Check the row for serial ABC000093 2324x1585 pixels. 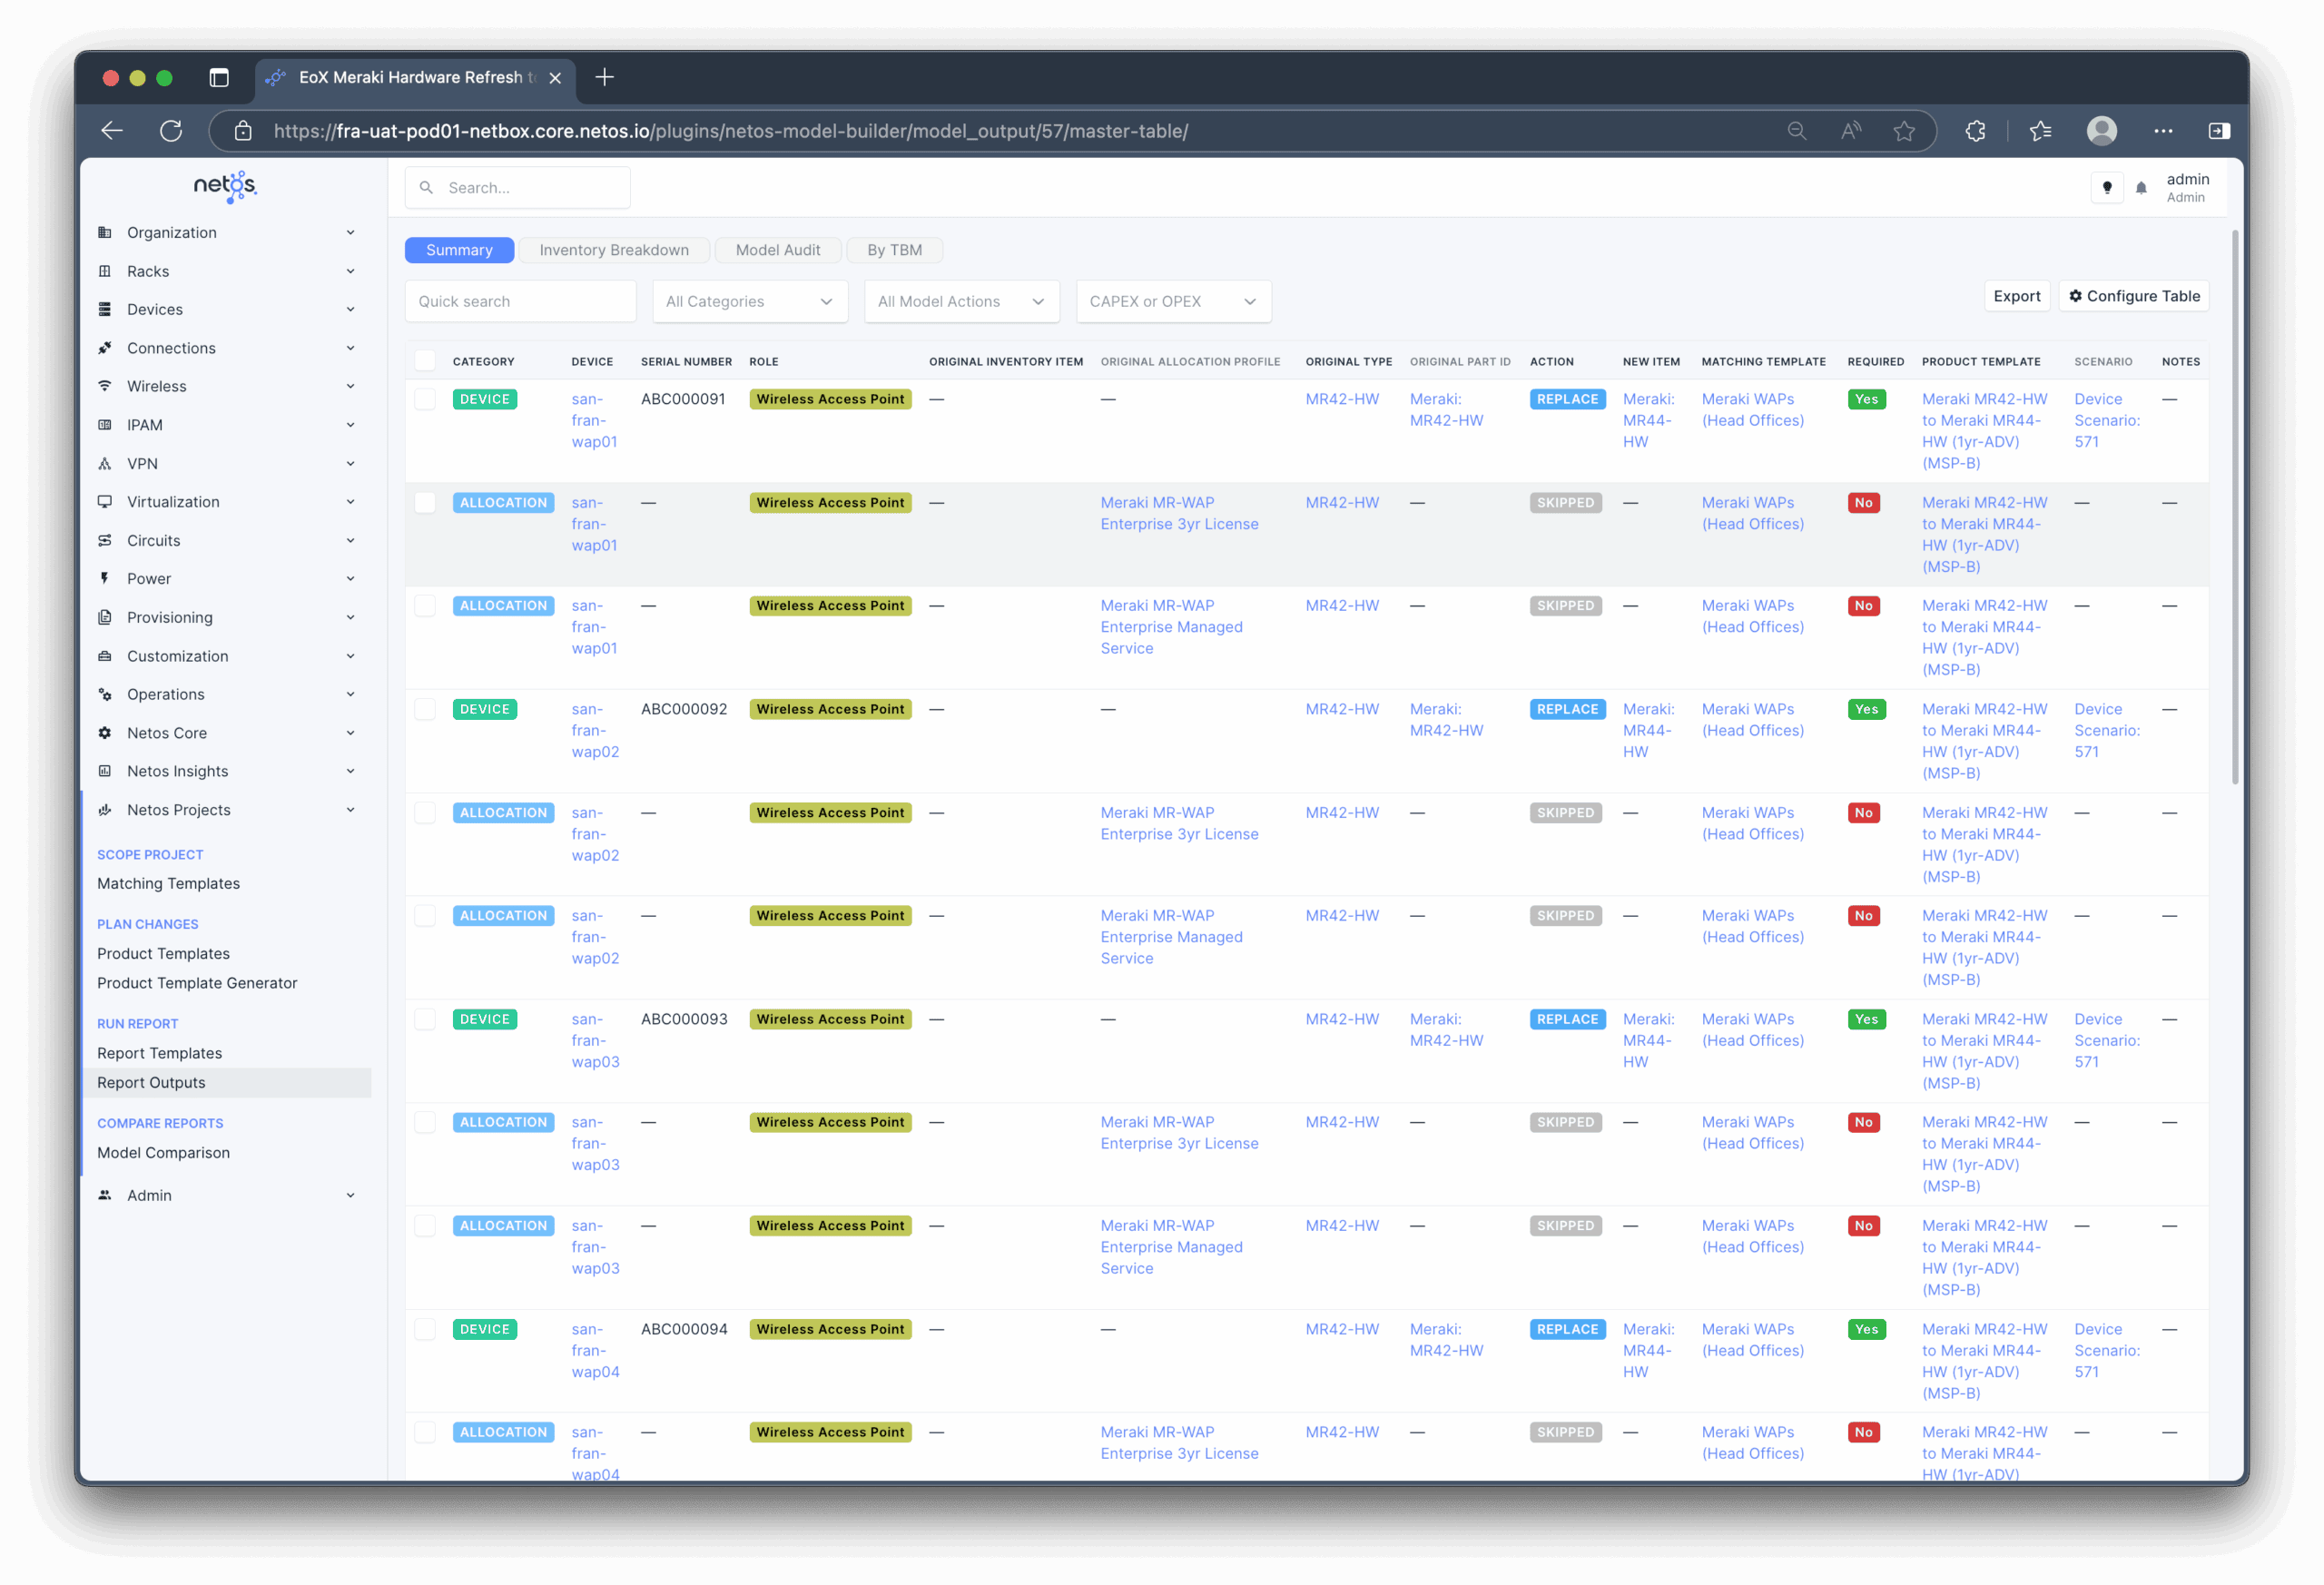point(425,1019)
